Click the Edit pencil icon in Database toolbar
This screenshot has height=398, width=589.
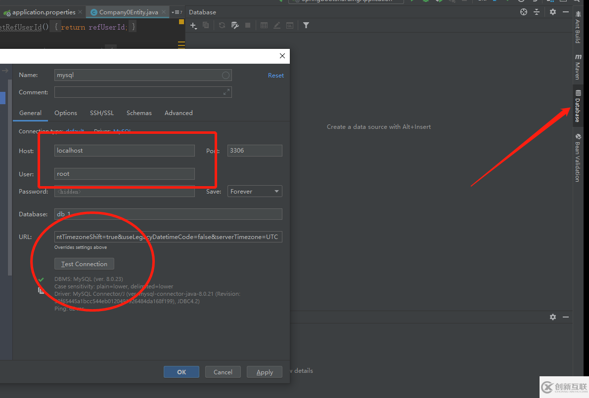(x=277, y=25)
